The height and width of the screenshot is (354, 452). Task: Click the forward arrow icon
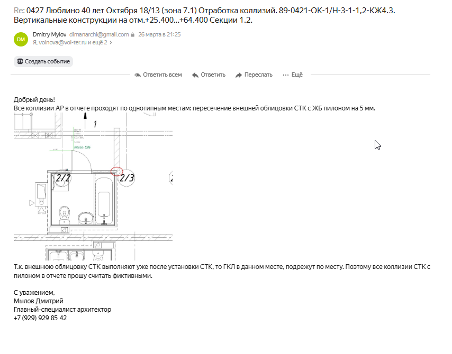[239, 75]
